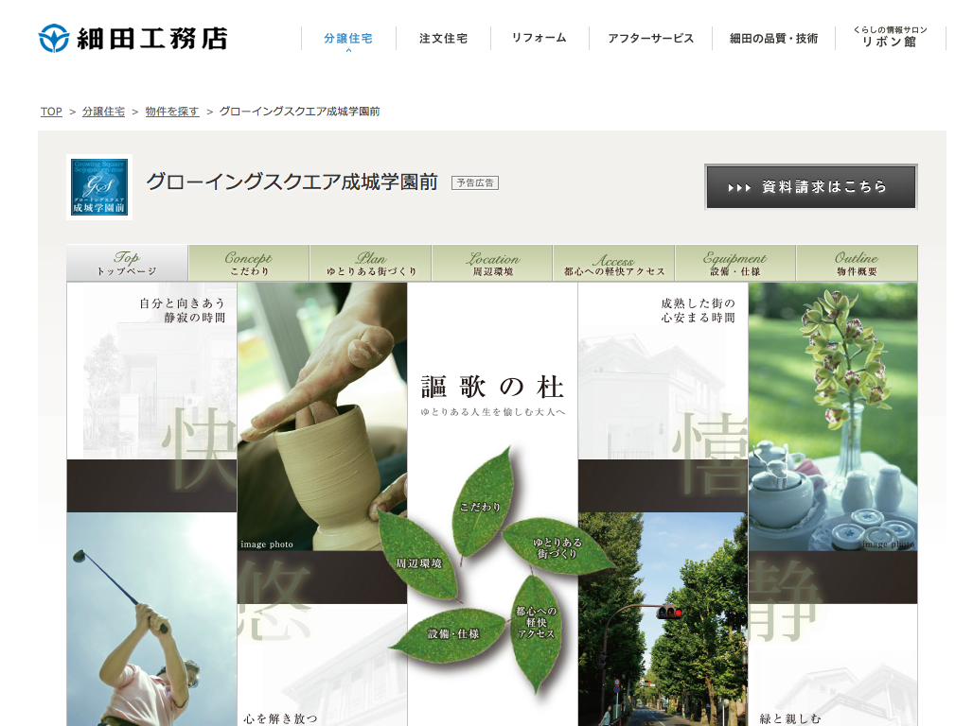973x726 pixels.
Task: Open the ゆとりある街づくり leaf icon
Action: click(557, 548)
